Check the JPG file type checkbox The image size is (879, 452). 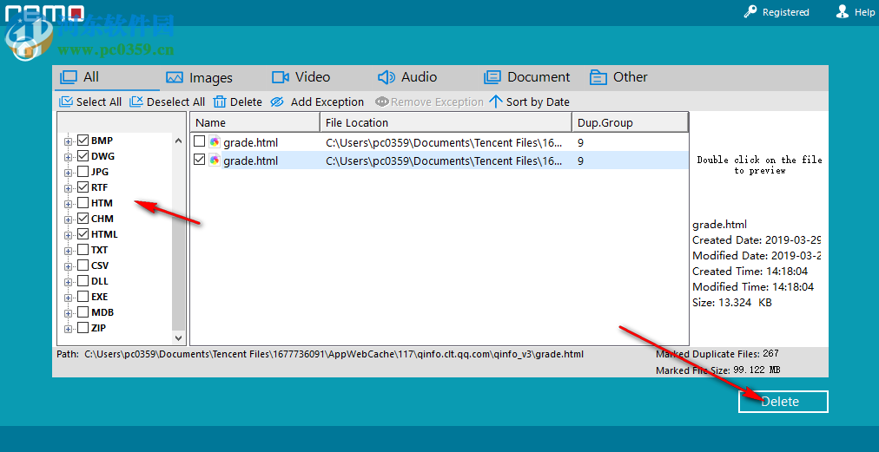83,172
